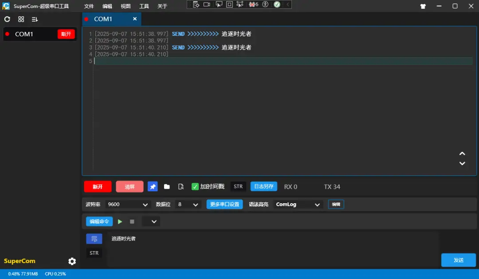Pin the window with the blue pin icon

[x=153, y=186]
